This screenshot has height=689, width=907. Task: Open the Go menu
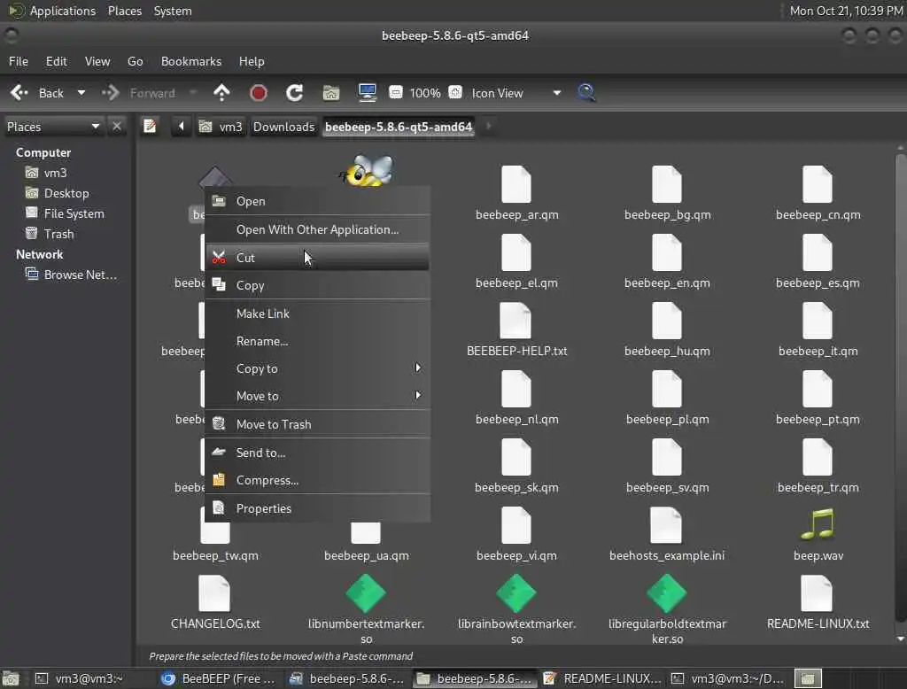point(136,61)
